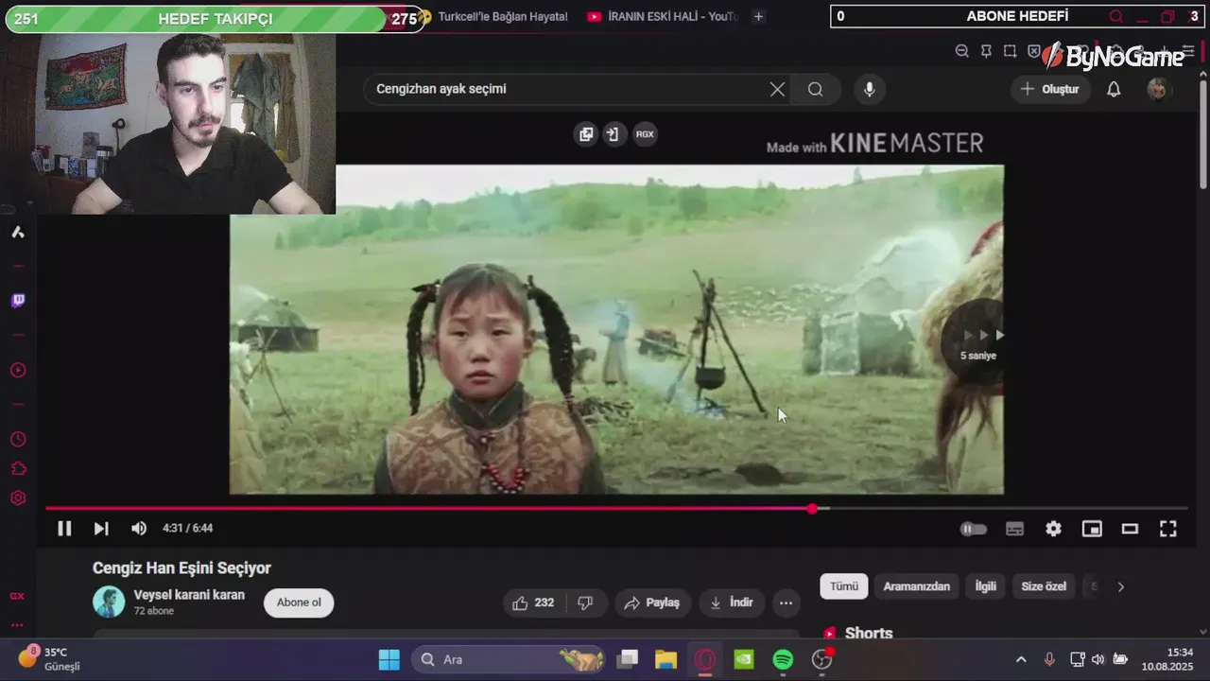The image size is (1210, 681).
Task: Toggle theater mode view
Action: point(1130,529)
